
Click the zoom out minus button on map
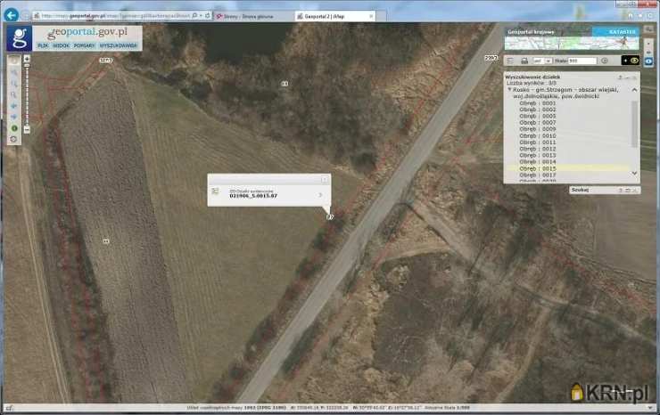click(27, 130)
